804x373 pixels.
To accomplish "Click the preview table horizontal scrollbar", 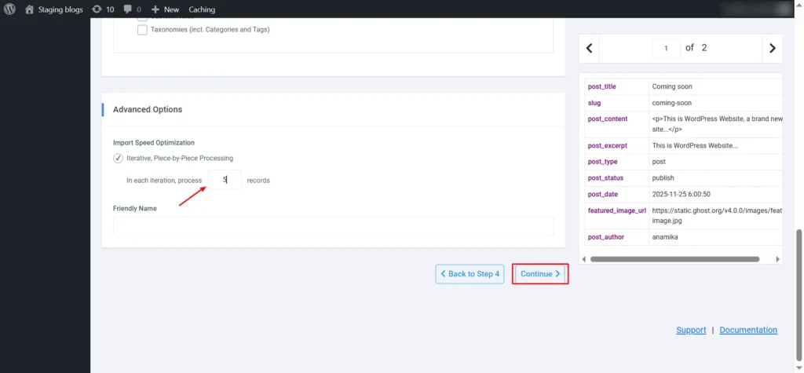I will pyautogui.click(x=674, y=258).
